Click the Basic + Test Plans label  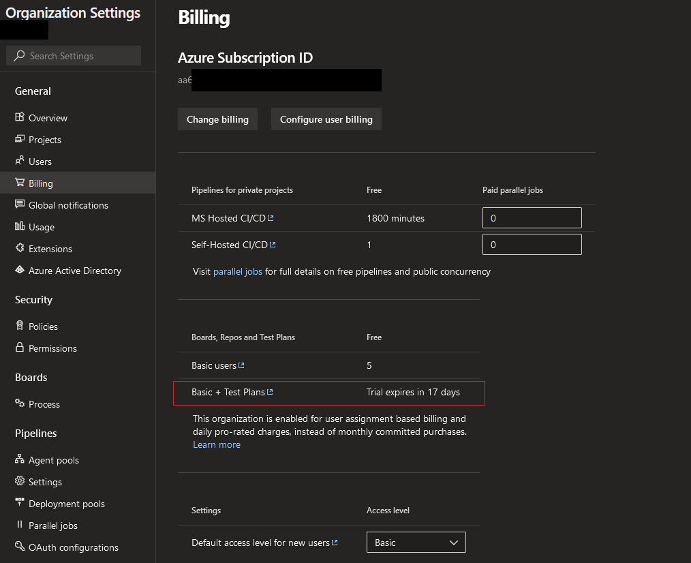click(x=228, y=393)
